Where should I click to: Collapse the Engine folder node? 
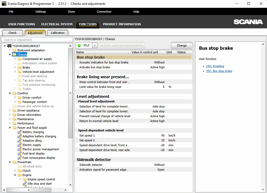(x=15, y=175)
